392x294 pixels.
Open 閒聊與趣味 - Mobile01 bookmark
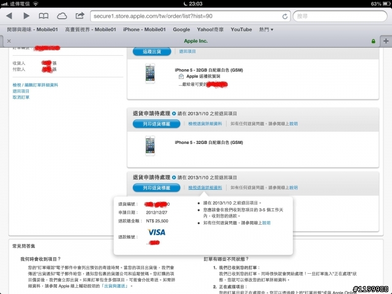tap(32, 29)
